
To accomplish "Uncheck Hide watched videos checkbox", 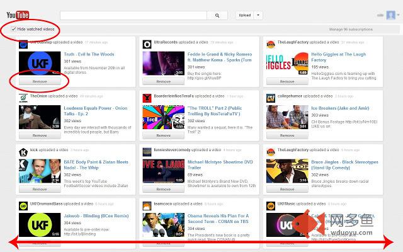I will (13, 29).
